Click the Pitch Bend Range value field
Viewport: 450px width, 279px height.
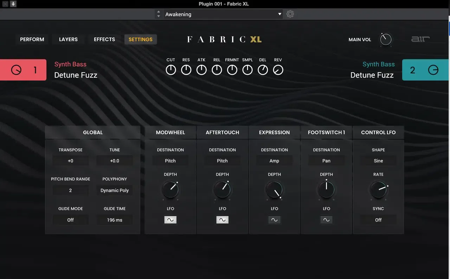[x=70, y=190]
